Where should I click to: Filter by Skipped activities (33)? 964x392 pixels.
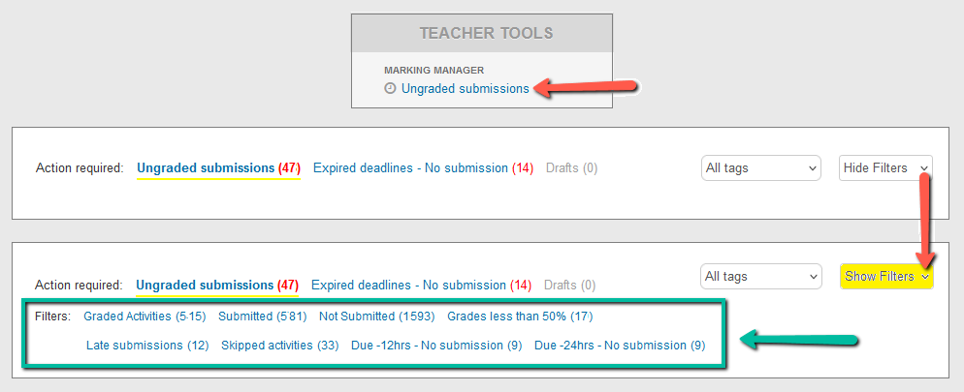point(280,346)
